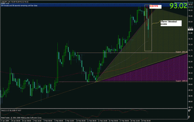
Task: Click the 12 Feb 16:00 time label
Action: point(102,121)
